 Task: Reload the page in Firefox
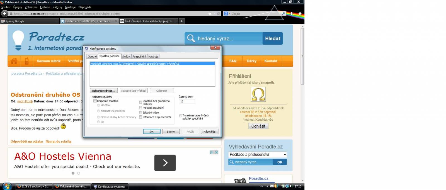pyautogui.click(x=219, y=14)
